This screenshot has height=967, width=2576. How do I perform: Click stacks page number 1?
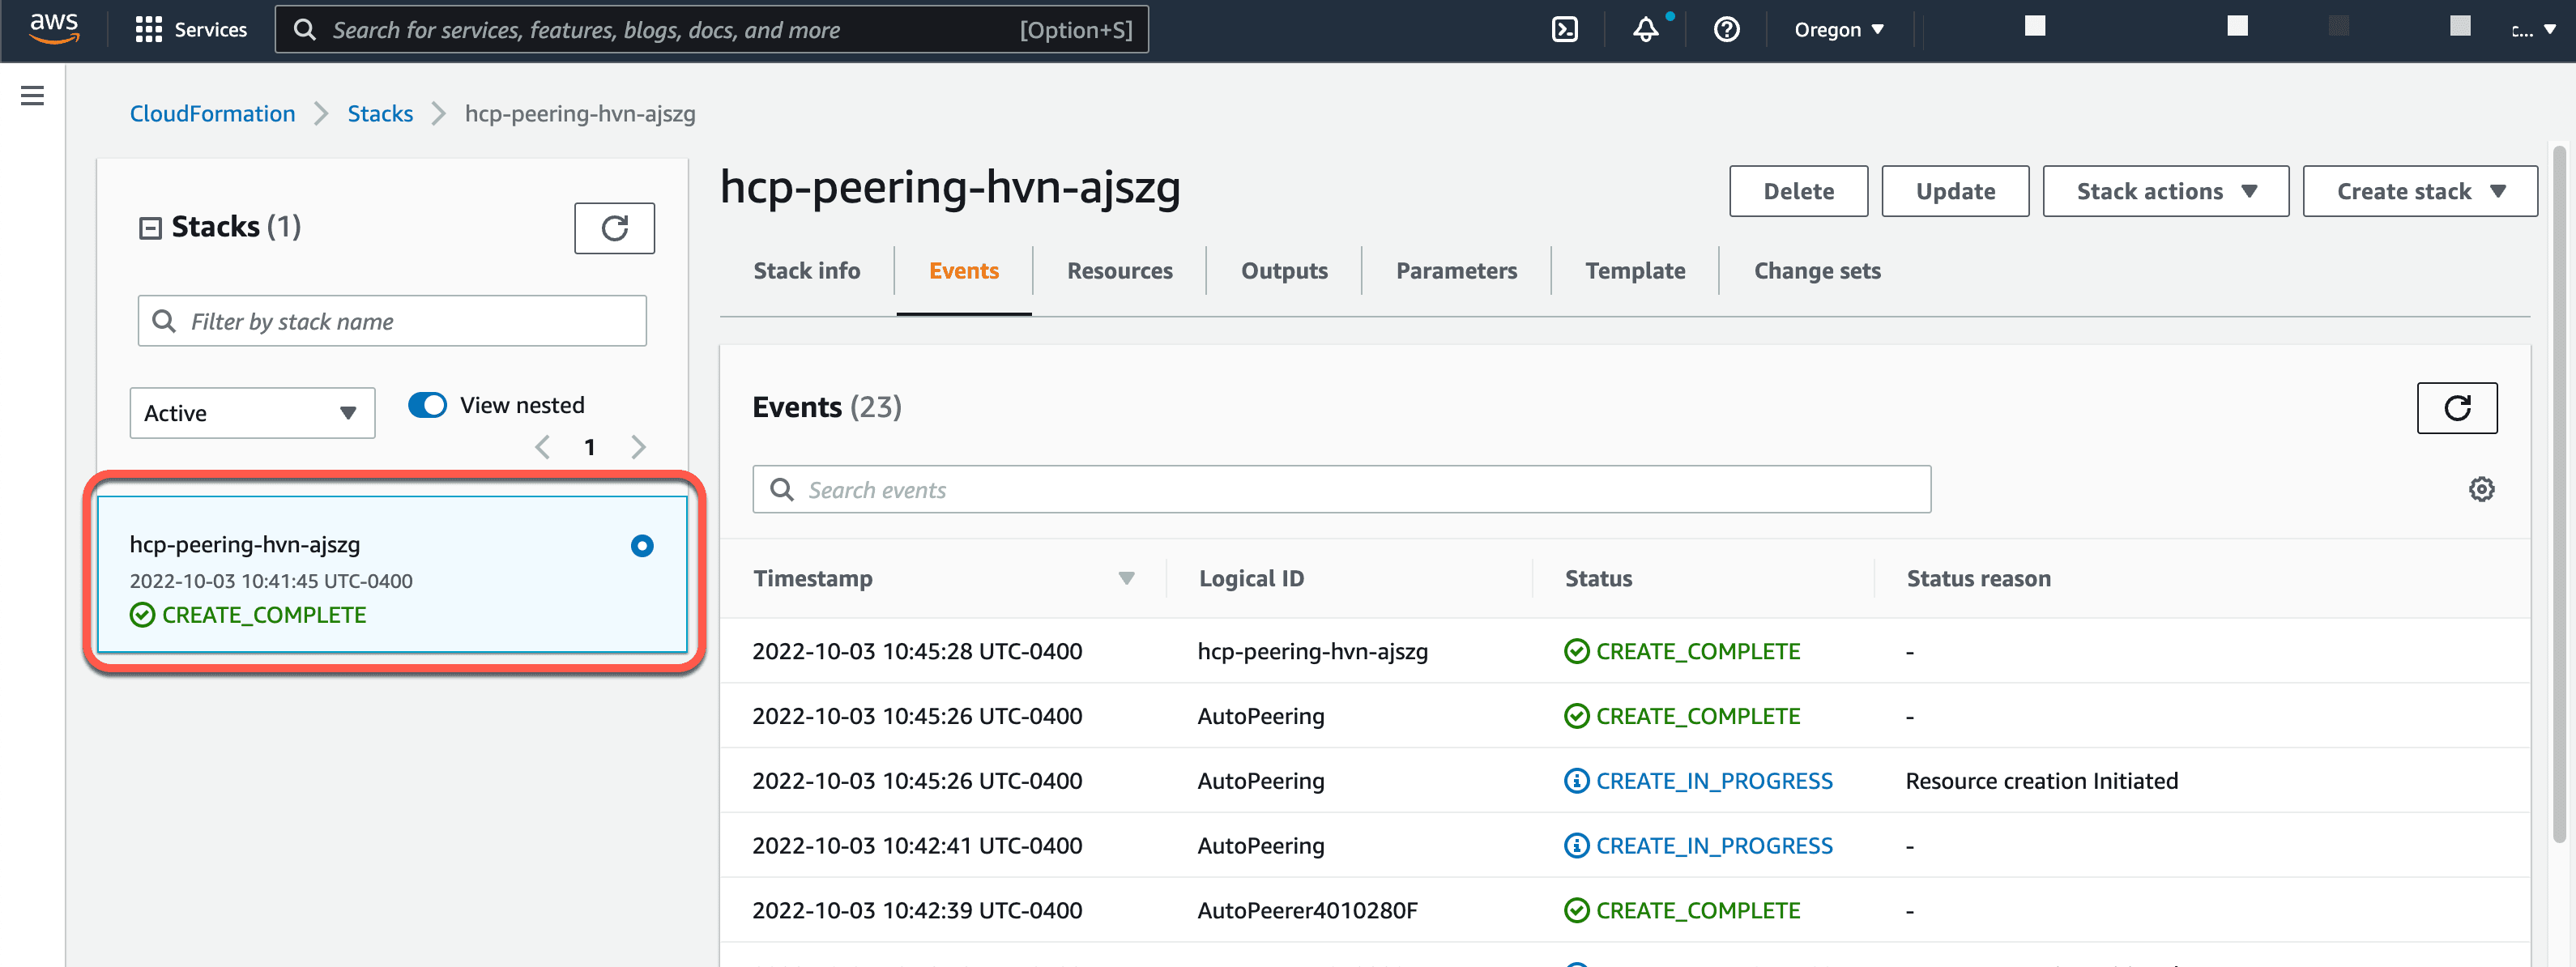coord(590,447)
